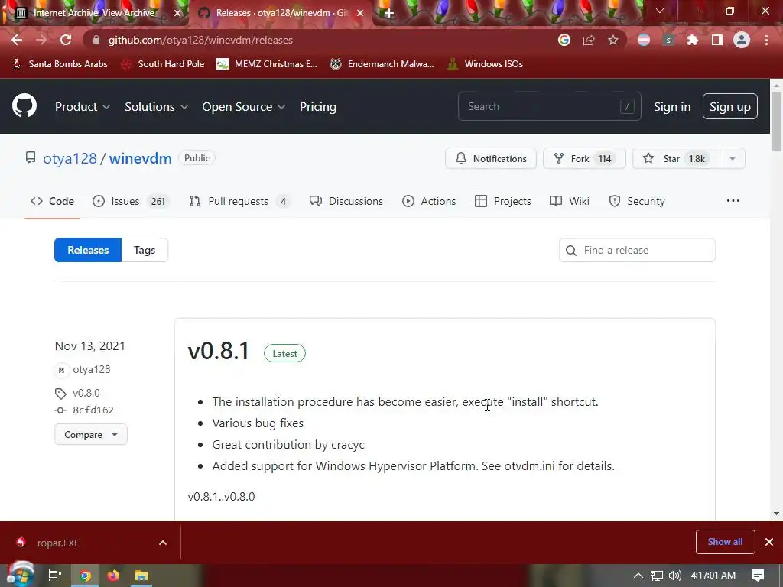Screen dimensions: 783x587
Task: Open Firefox from the taskbar
Action: pos(113,576)
